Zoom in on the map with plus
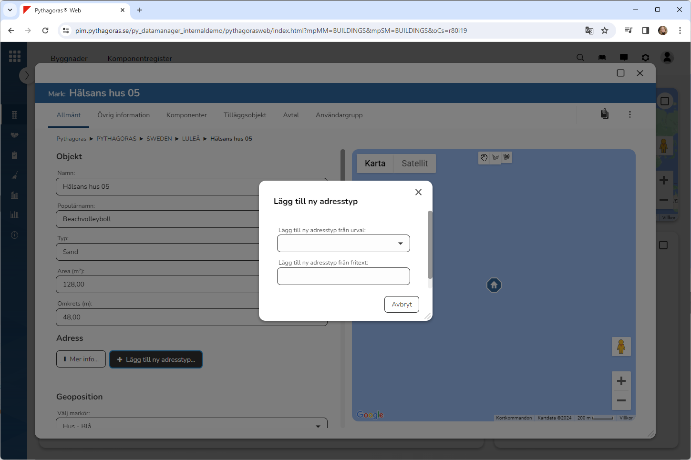The width and height of the screenshot is (691, 460). pyautogui.click(x=621, y=381)
